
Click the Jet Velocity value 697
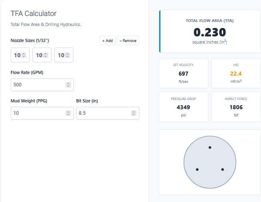tap(184, 74)
